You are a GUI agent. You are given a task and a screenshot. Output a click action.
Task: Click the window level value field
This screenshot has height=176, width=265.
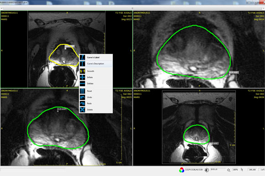tap(218, 170)
